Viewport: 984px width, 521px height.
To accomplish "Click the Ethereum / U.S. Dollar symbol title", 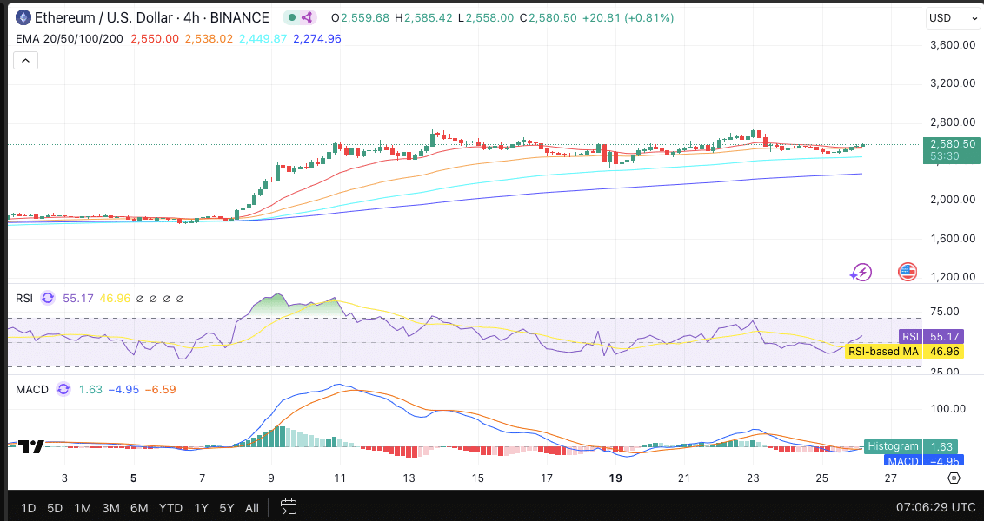I will [x=152, y=17].
